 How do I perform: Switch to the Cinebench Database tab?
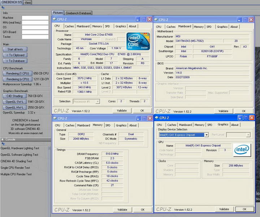point(78,13)
